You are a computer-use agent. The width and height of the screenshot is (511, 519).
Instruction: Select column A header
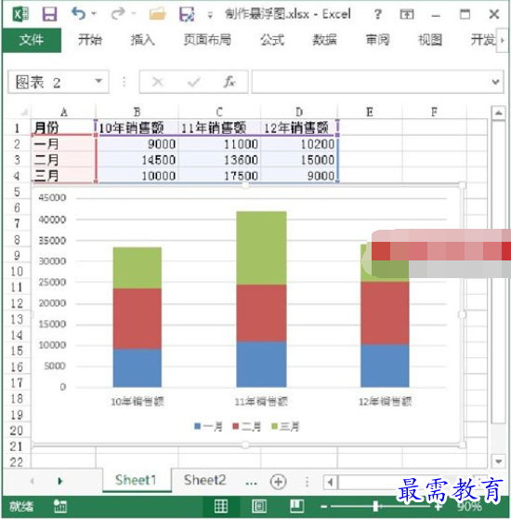(64, 113)
